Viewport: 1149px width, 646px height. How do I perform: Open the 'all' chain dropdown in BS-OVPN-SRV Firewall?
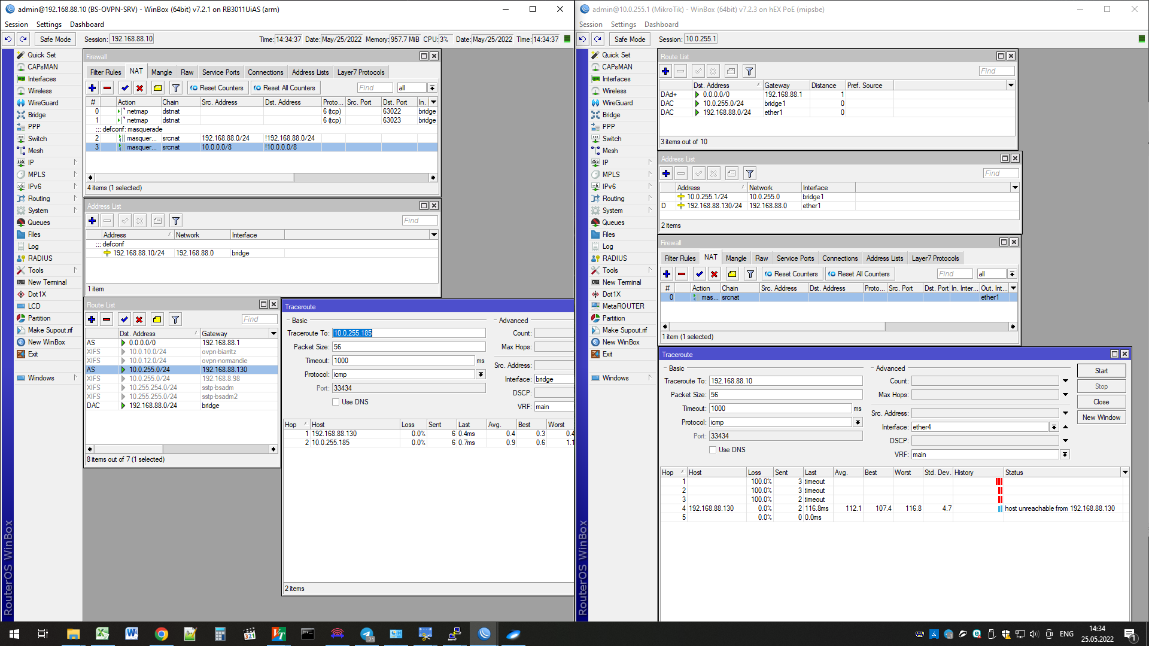pyautogui.click(x=432, y=88)
